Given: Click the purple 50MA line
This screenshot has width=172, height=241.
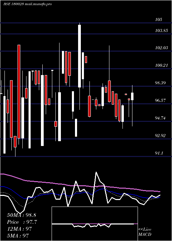Looking at the screenshot, I should click(80, 186).
